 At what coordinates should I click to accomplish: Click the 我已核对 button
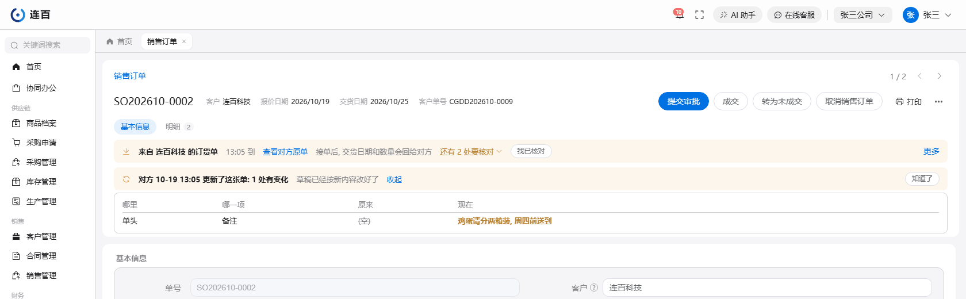pyautogui.click(x=531, y=151)
